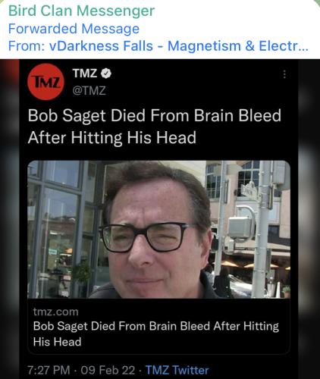Image resolution: width=320 pixels, height=379 pixels.
Task: Open the link card article title
Action: 156,334
